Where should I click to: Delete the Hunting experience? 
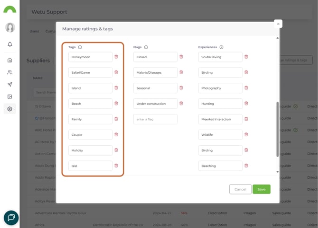[246, 104]
